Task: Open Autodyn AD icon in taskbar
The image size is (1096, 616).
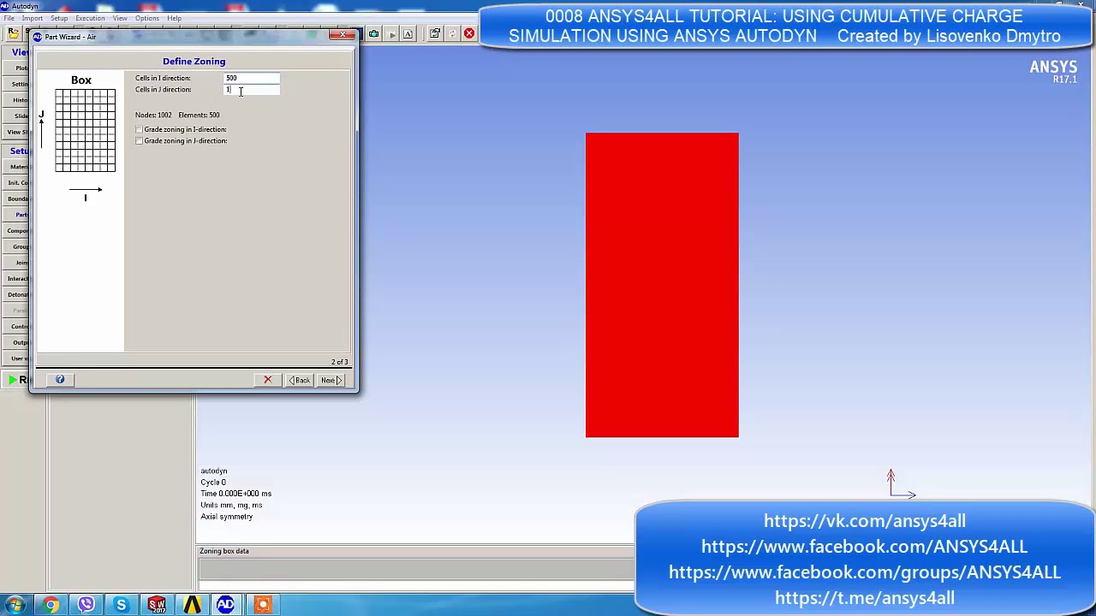Action: point(226,605)
